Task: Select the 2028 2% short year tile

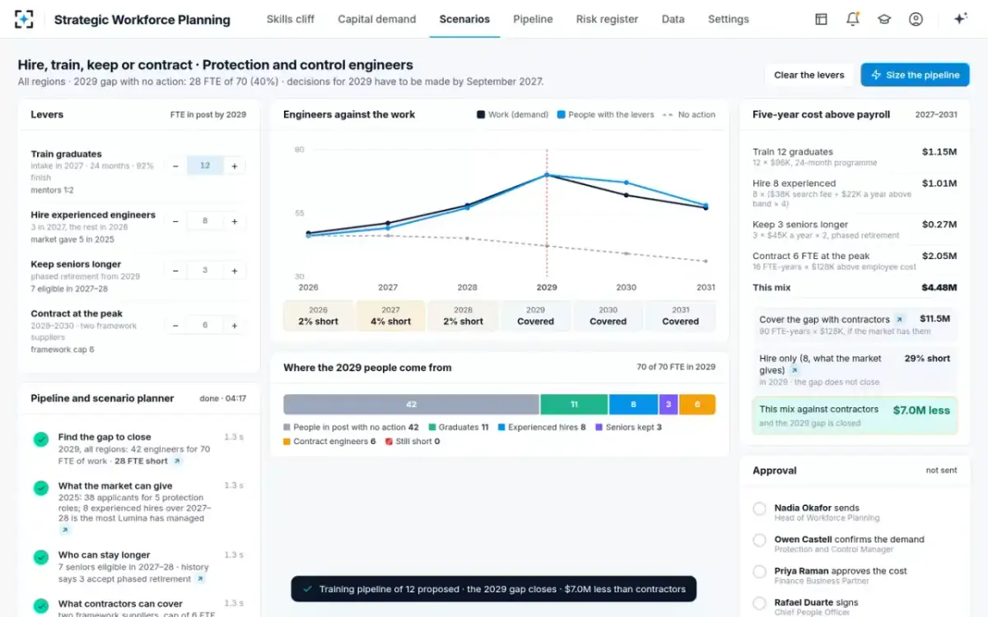Action: (463, 316)
